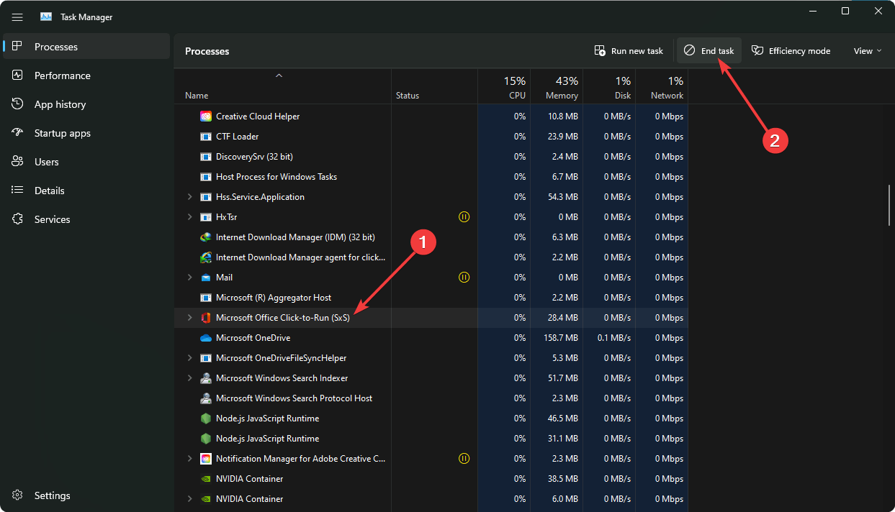Switch to the Users page
Screen dimensions: 895x512
(86, 162)
